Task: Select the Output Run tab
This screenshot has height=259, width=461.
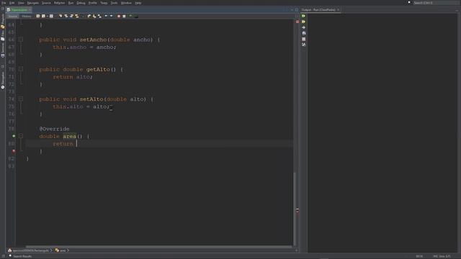Action: [318, 9]
